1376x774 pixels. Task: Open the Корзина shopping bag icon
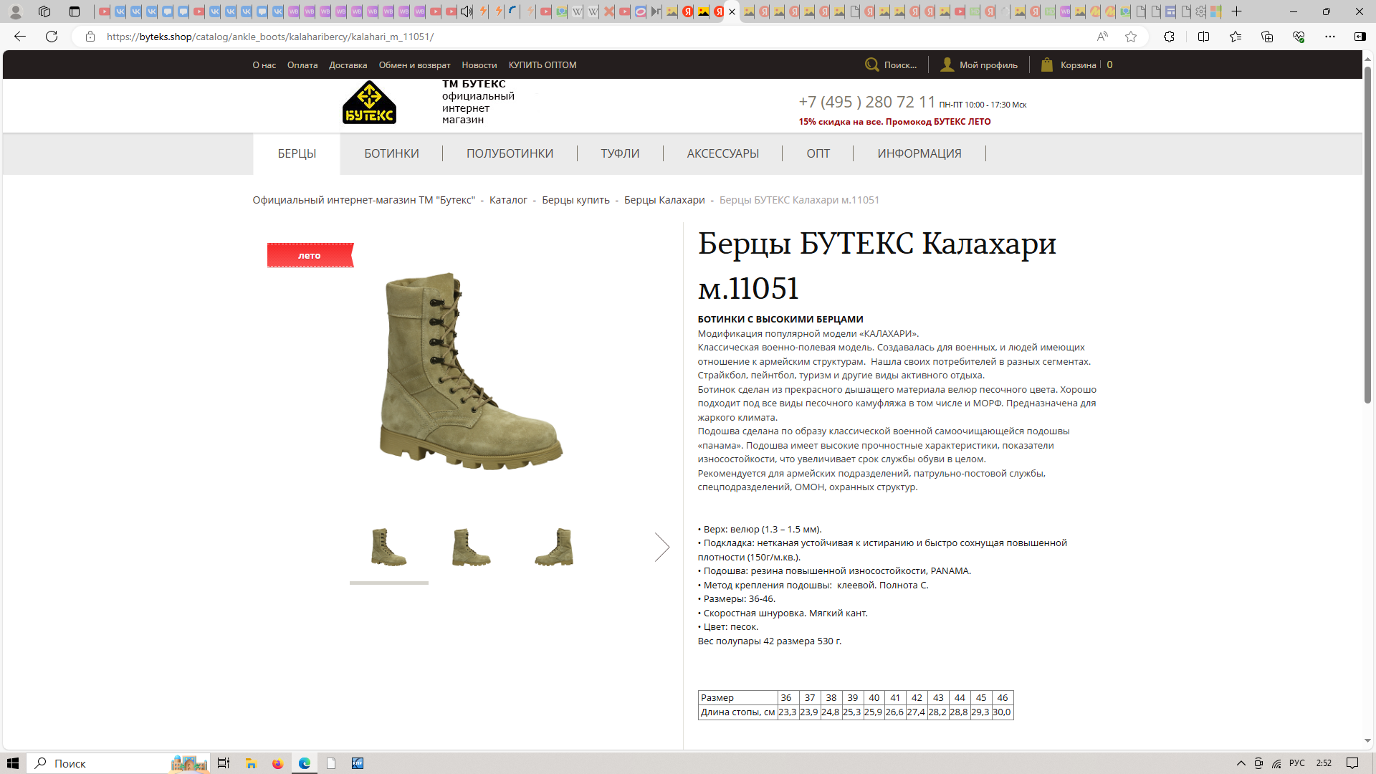click(x=1047, y=64)
